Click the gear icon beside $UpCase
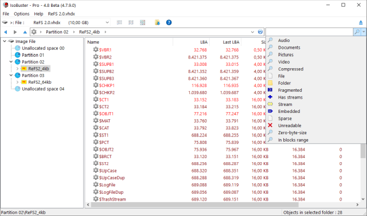The width and height of the screenshot is (367, 216). coord(96,170)
